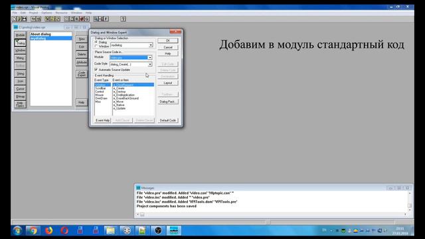Click Cancel in Dialog and Window Expert
The height and width of the screenshot is (239, 425).
168,47
